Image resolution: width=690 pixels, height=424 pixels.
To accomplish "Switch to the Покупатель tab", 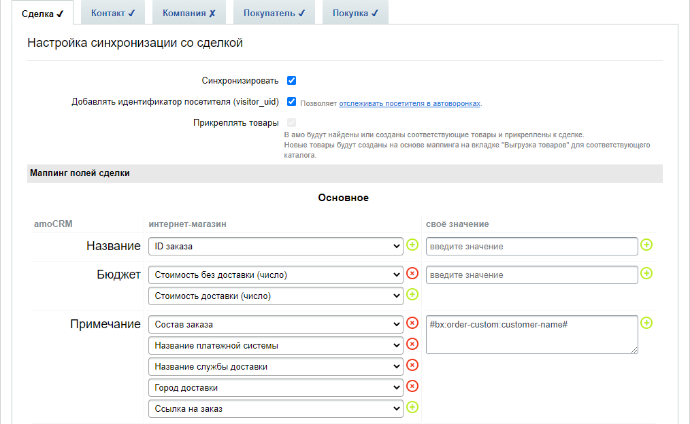I will [274, 13].
